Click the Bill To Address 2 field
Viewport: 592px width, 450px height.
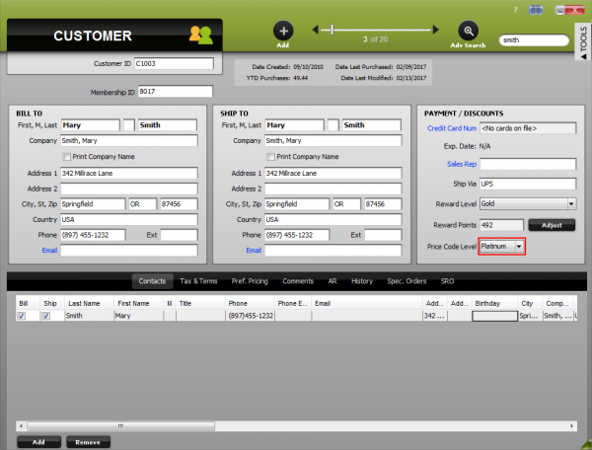pyautogui.click(x=129, y=188)
